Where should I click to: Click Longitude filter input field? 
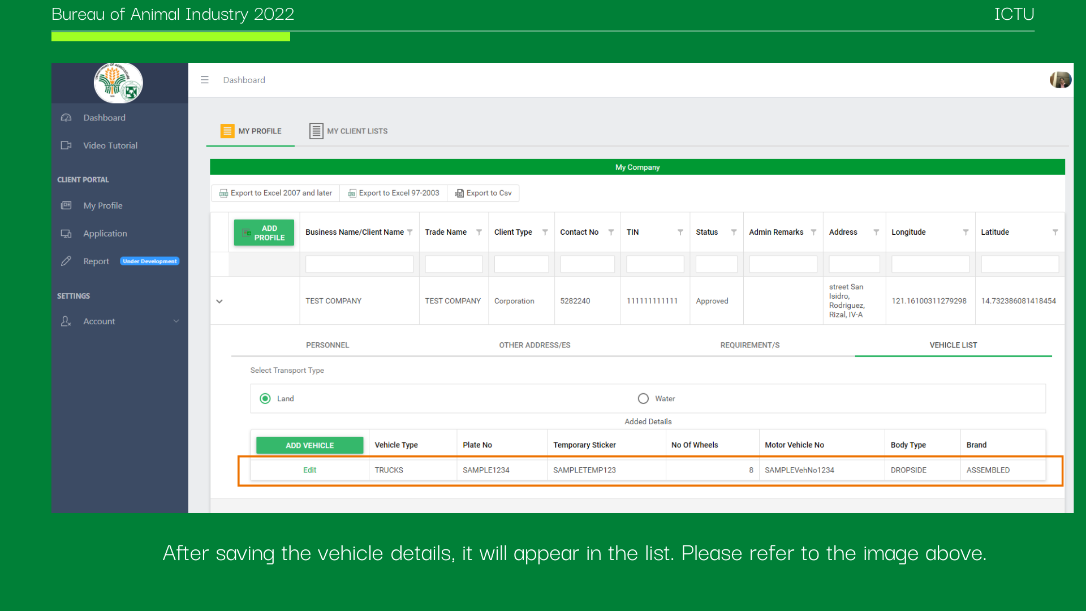click(x=930, y=264)
